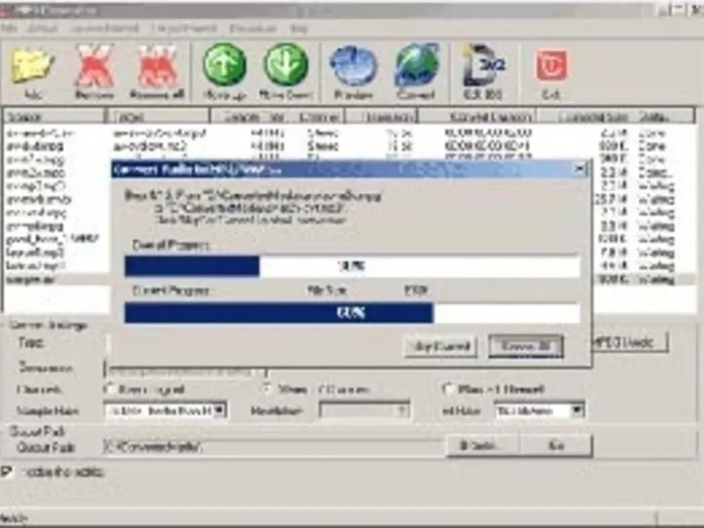Click the Overall Progress bar
Screen dimensions: 704x528
coord(352,267)
